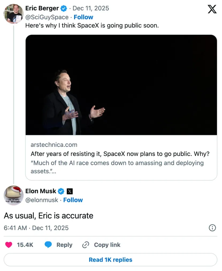
Task: Follow @SciGuySpace
Action: (x=83, y=17)
